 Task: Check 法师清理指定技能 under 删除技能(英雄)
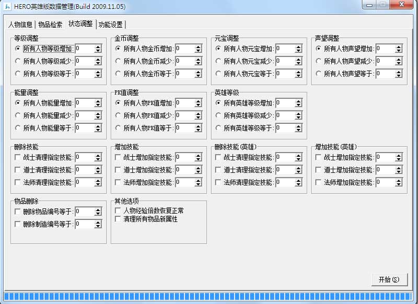(217, 183)
